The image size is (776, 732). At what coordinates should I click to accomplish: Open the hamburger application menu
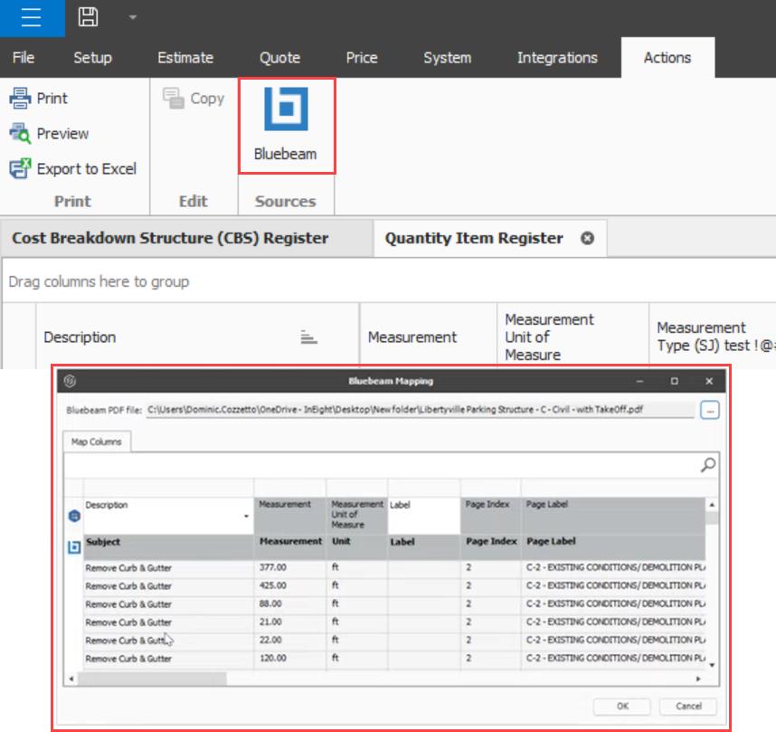coord(32,17)
